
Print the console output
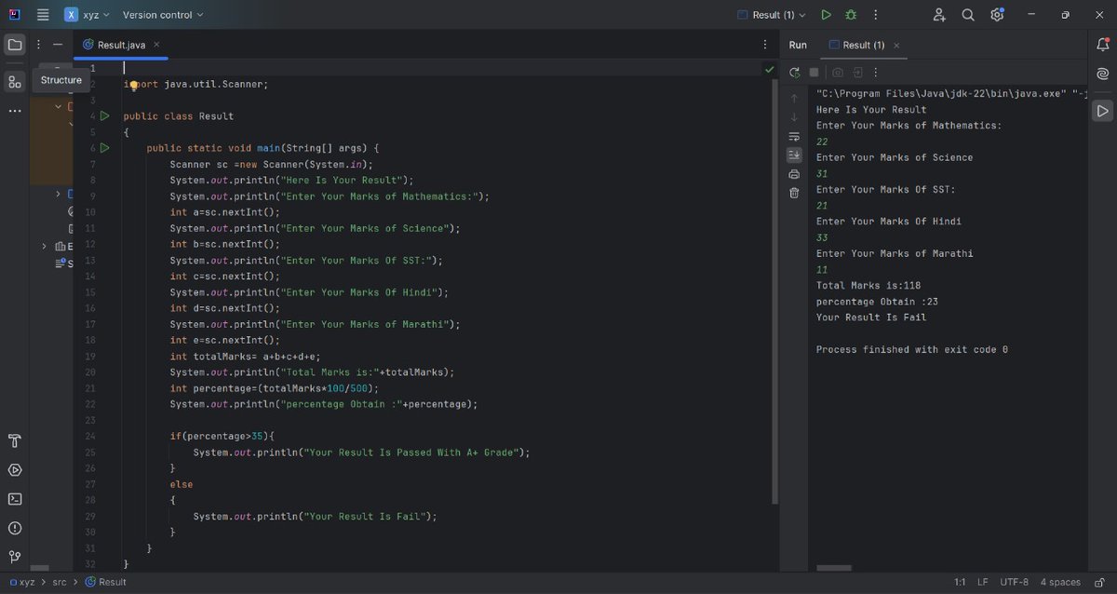point(794,174)
